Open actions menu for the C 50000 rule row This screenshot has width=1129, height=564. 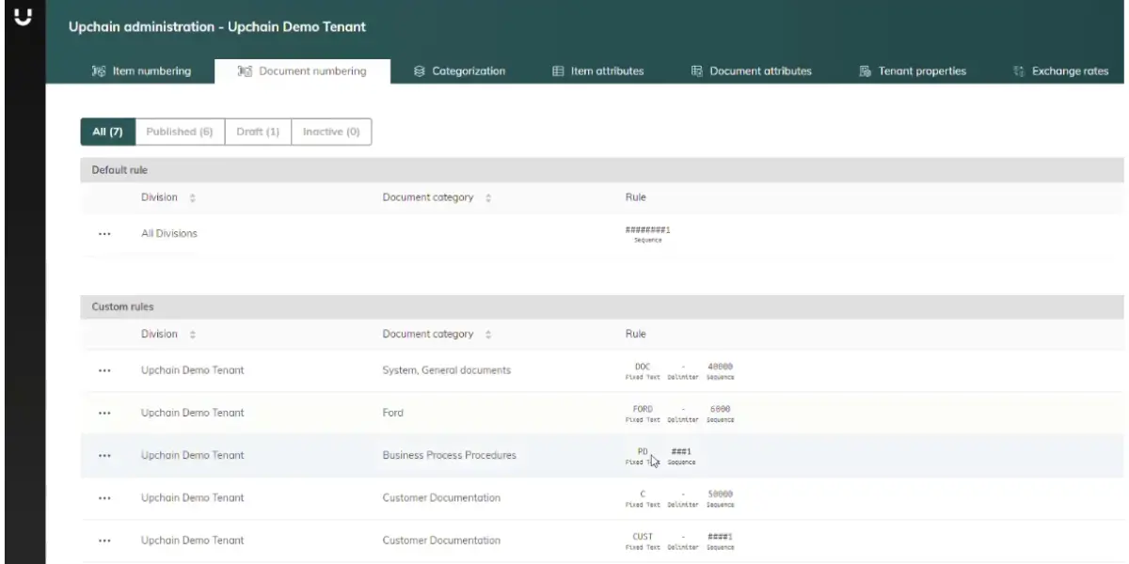(x=104, y=498)
